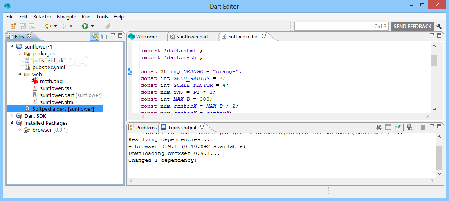Expand the Dart SDK node
This screenshot has height=201, width=449.
click(x=12, y=116)
